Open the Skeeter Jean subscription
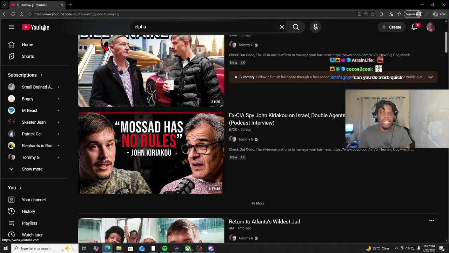This screenshot has width=449, height=253. pos(34,122)
